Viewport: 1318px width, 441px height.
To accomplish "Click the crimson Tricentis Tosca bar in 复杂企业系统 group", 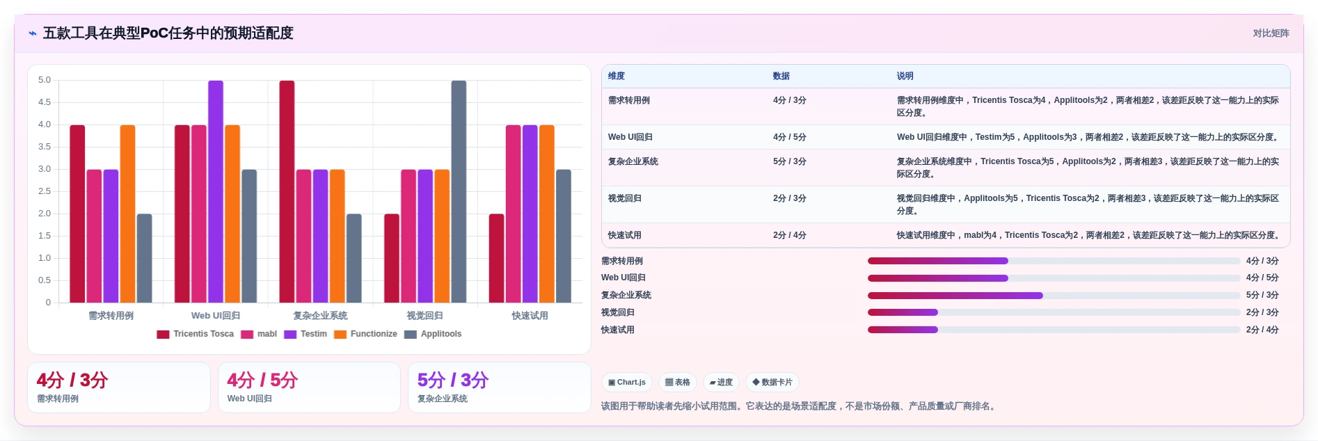I will (x=287, y=191).
